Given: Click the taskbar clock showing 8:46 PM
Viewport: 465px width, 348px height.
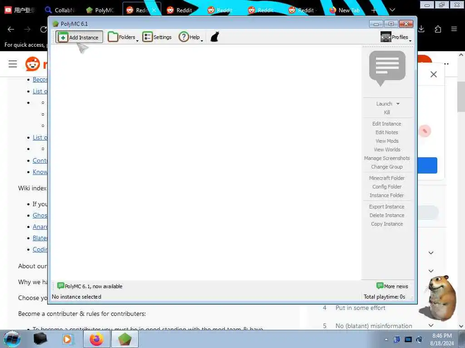Looking at the screenshot, I should point(442,339).
